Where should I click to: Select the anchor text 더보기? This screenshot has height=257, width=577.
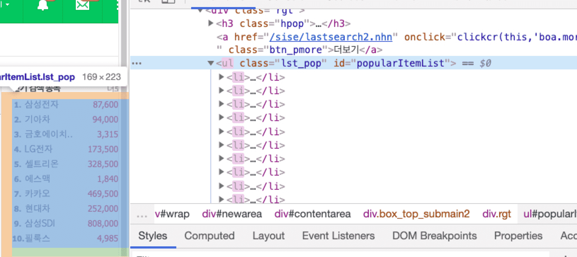tap(346, 50)
